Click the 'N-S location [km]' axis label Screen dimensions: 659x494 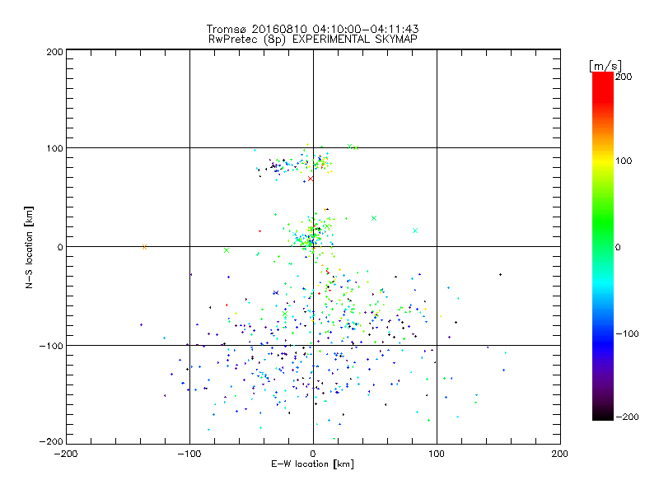29,248
